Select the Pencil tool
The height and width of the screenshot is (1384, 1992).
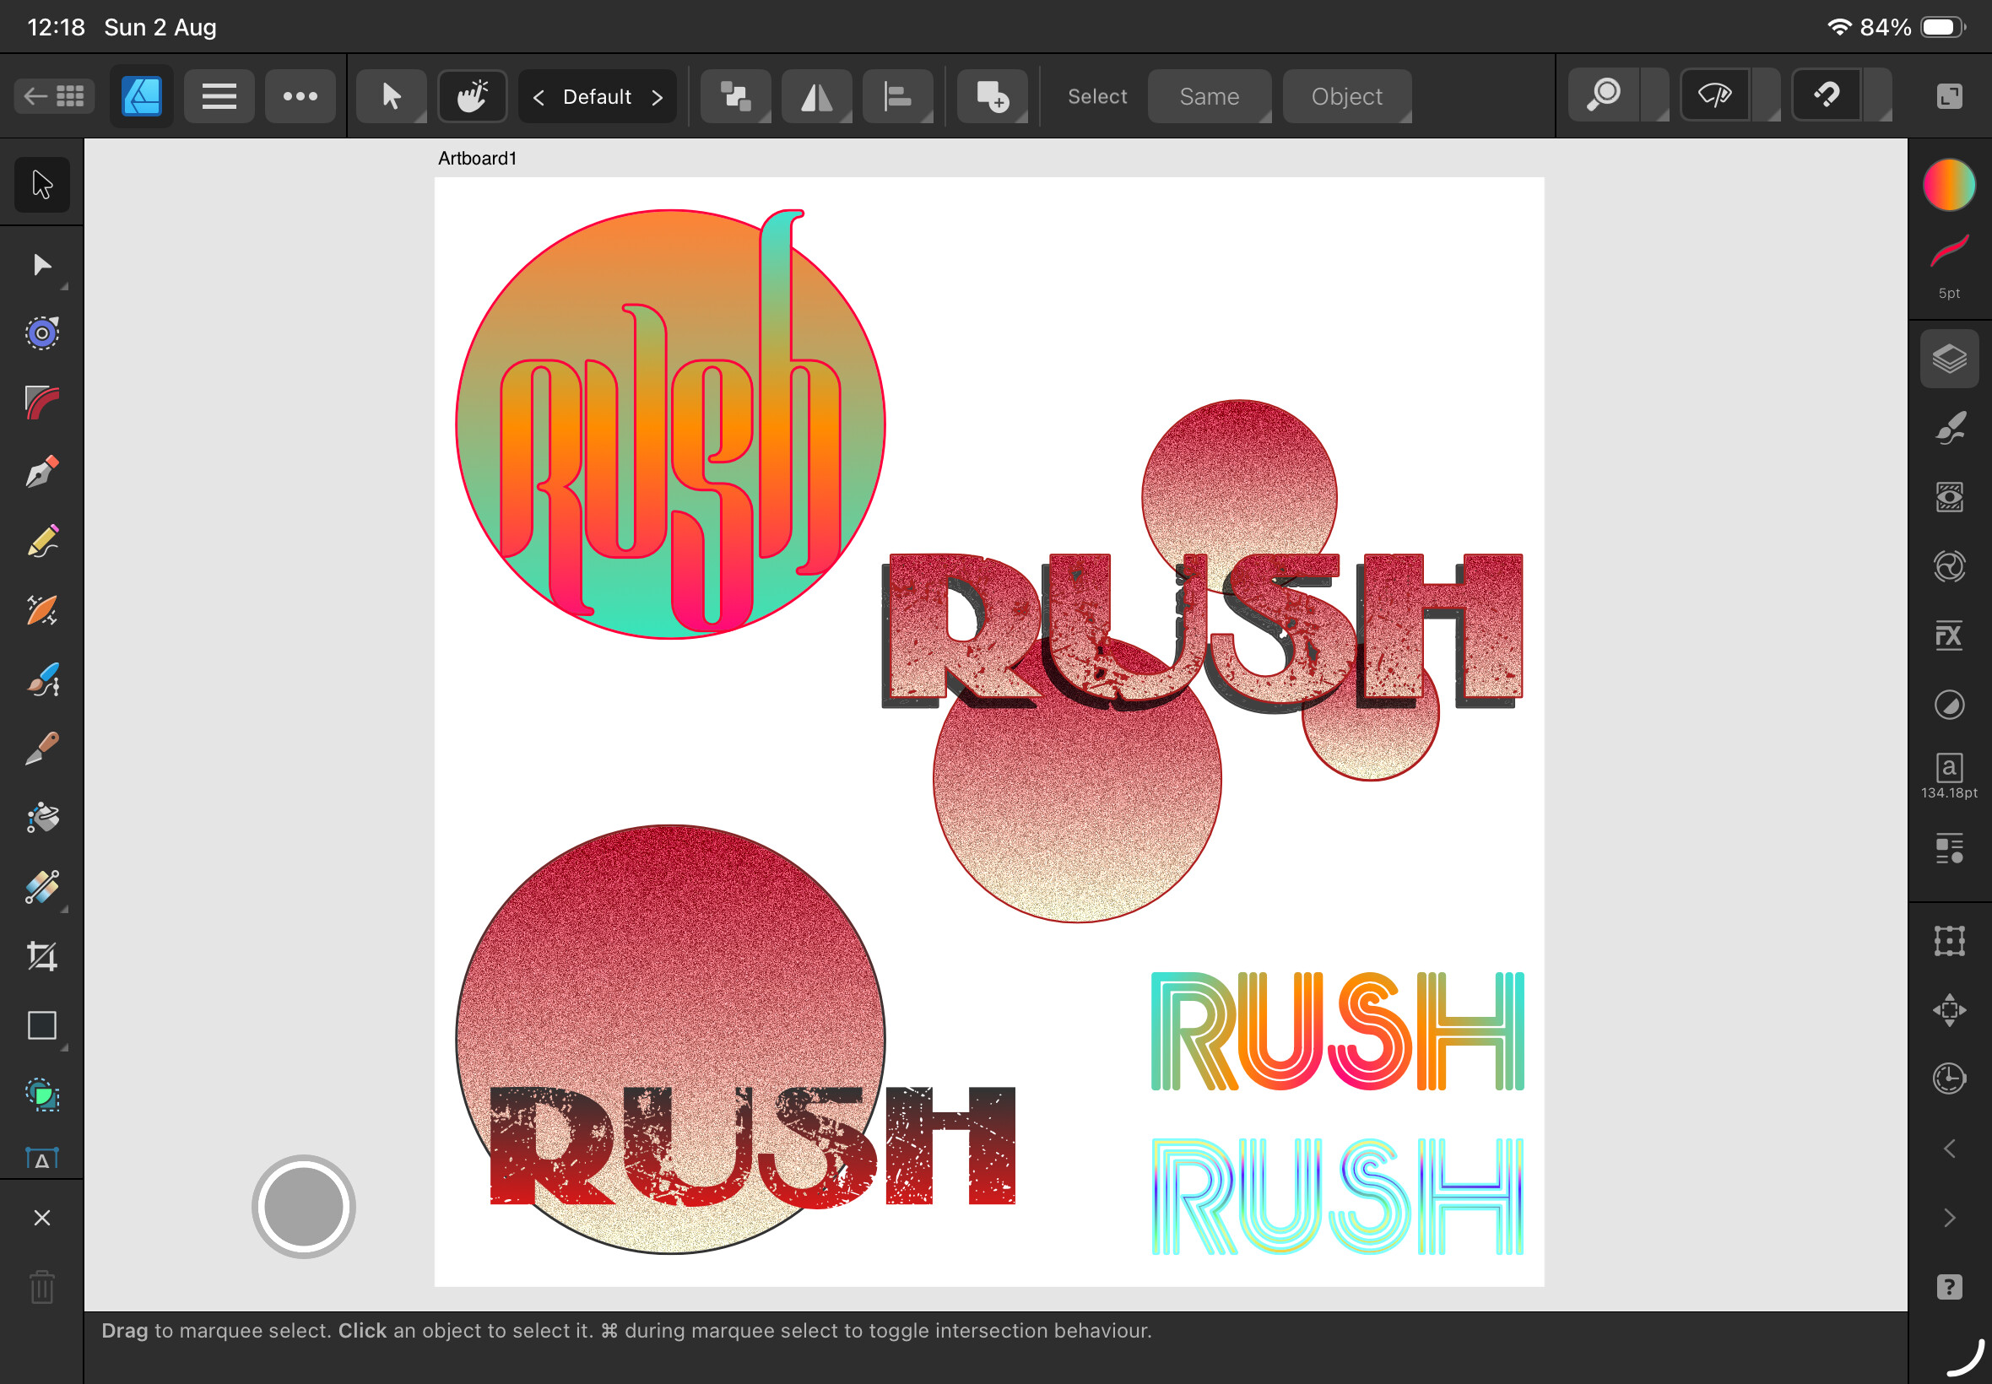41,541
